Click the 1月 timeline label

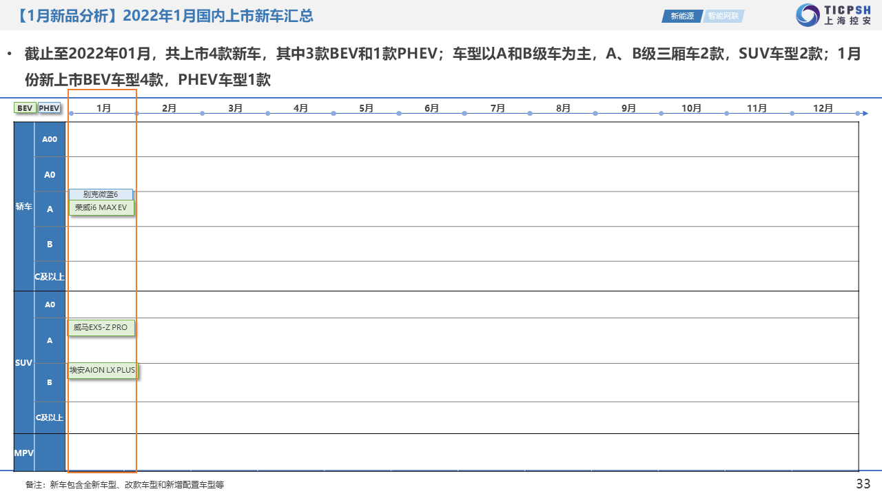(x=103, y=108)
